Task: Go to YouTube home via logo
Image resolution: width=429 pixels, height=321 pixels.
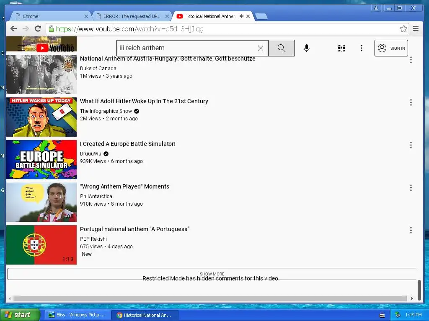Action: tap(56, 48)
